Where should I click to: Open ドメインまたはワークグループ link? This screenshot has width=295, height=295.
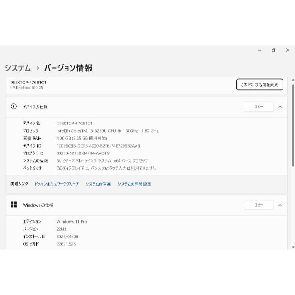pyautogui.click(x=57, y=184)
